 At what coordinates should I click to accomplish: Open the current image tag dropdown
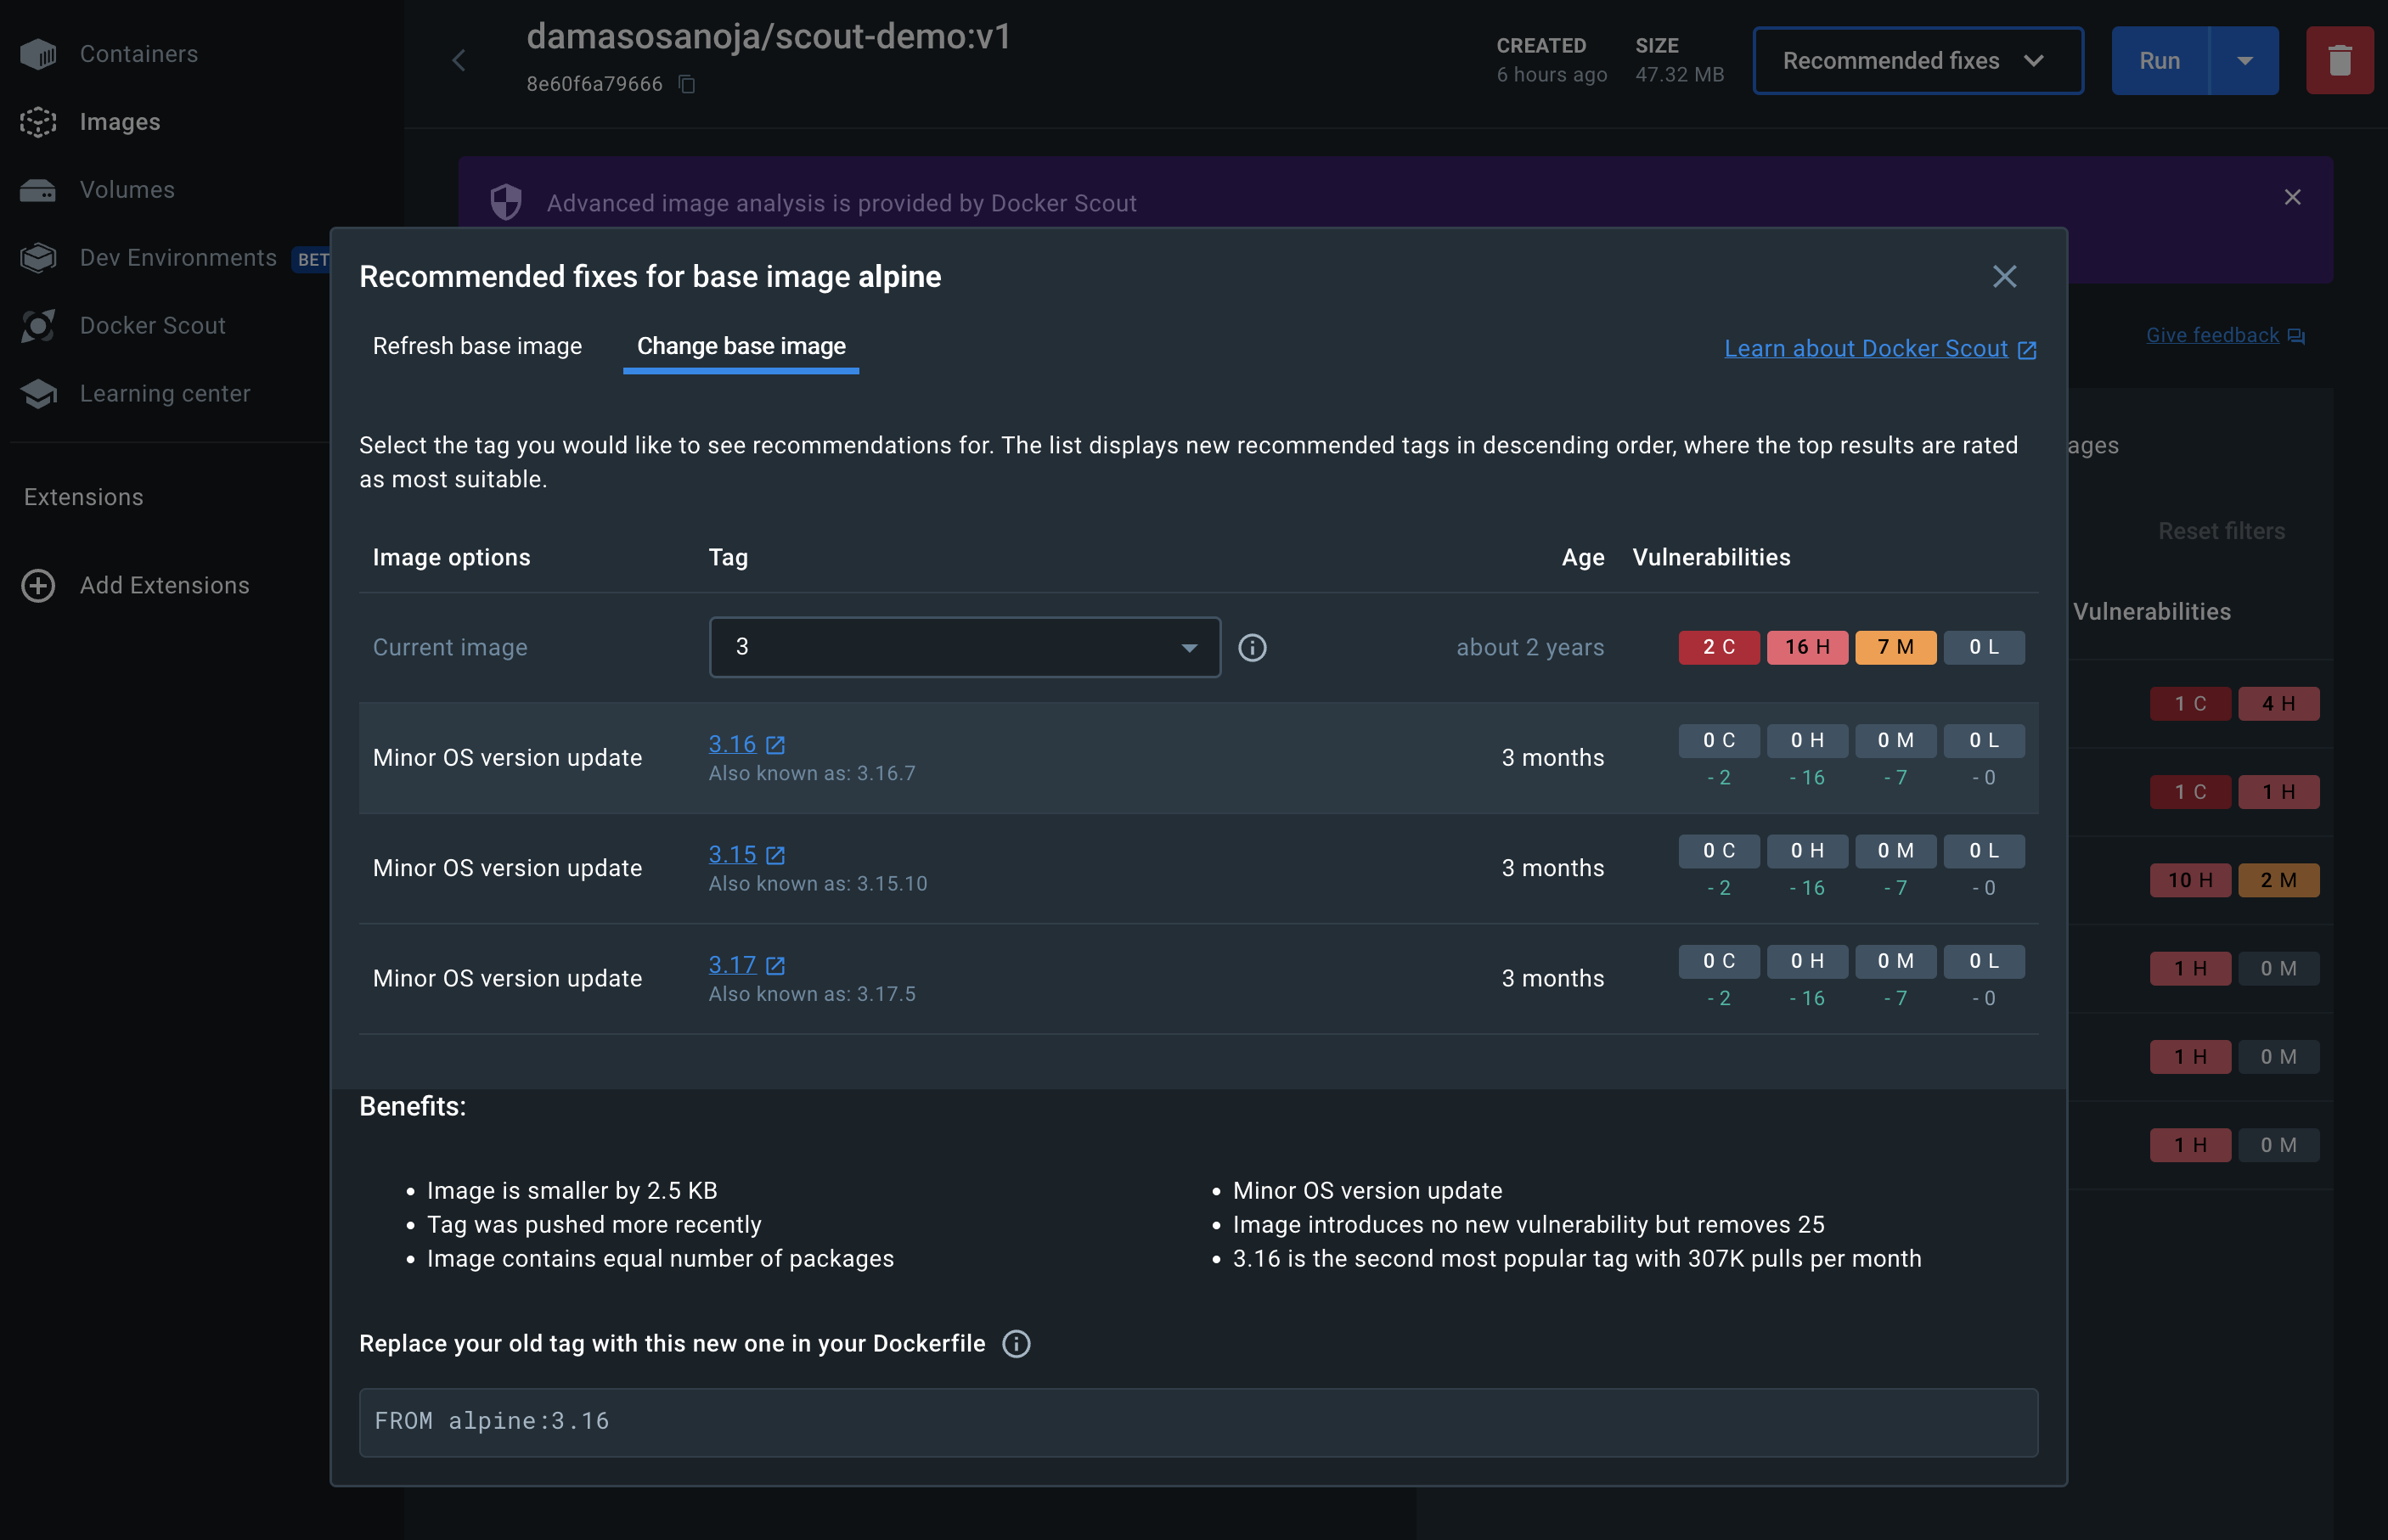click(964, 648)
